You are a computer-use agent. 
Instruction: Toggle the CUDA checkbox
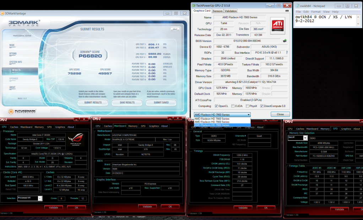point(233,106)
